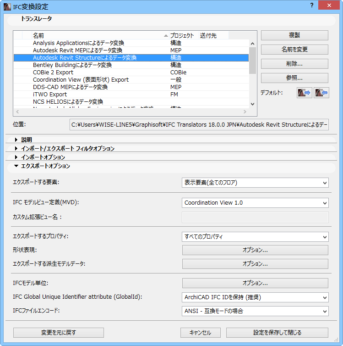Sort list by 名前 column header

[100, 35]
